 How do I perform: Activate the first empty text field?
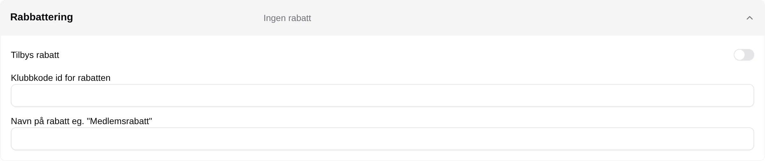tap(382, 95)
